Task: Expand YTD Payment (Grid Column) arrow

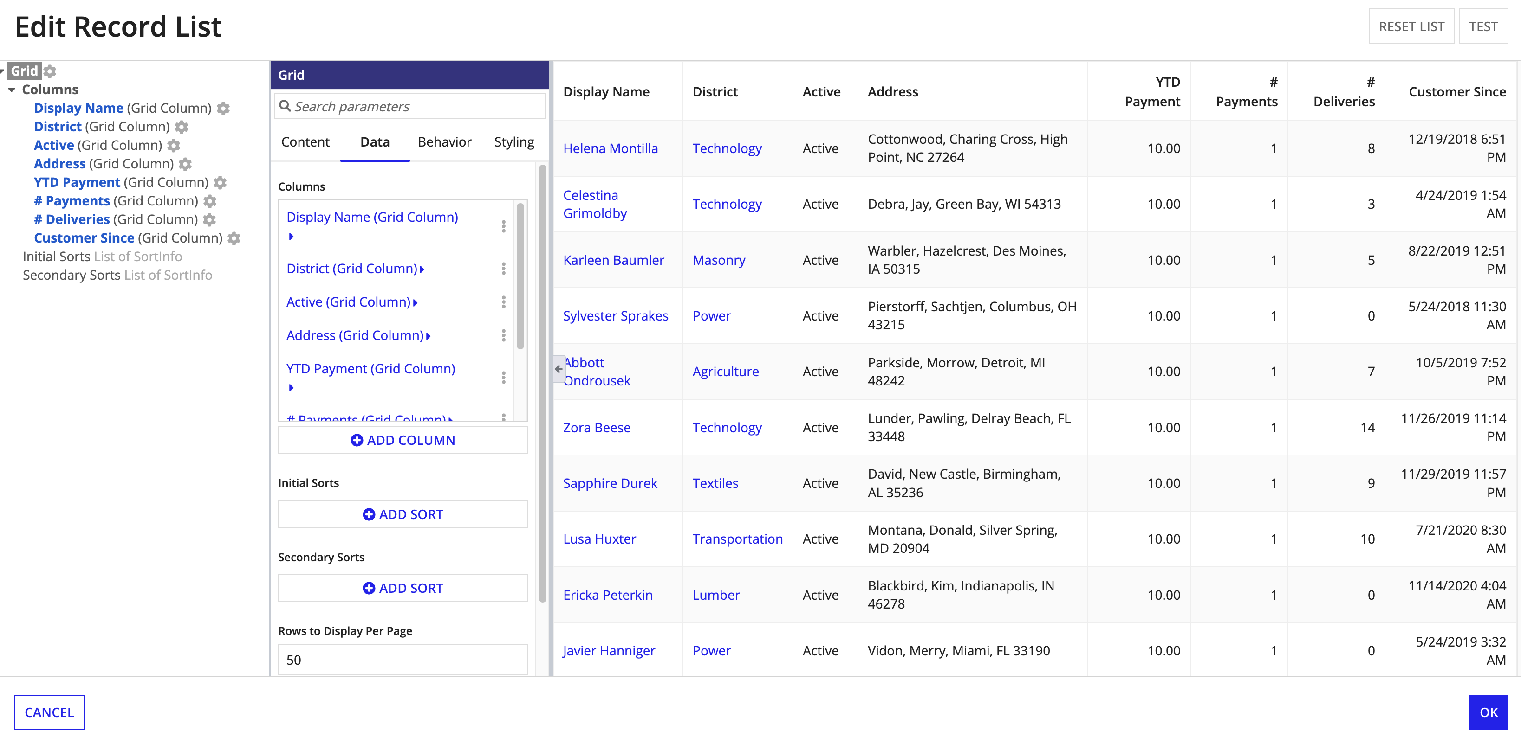Action: click(x=291, y=388)
